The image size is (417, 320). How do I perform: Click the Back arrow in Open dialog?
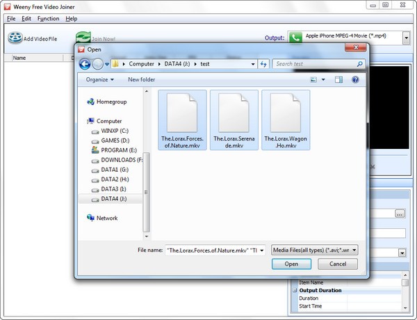(85, 64)
